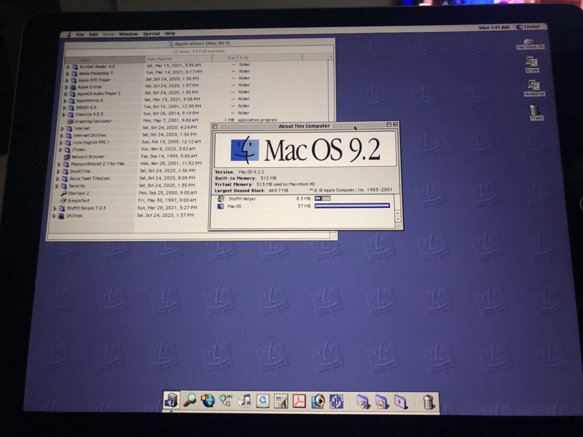Expand the Adobe Photoshop 7 folder
This screenshot has width=583, height=437.
click(x=68, y=73)
